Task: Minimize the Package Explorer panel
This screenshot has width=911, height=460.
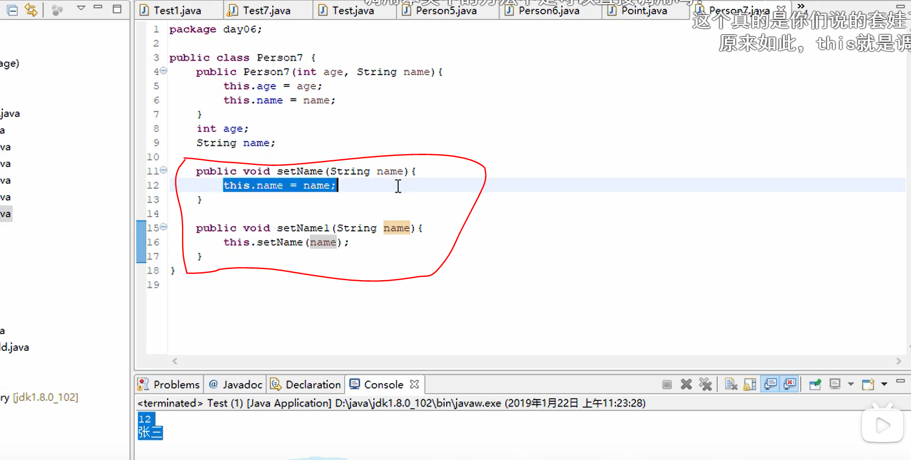Action: click(x=98, y=7)
